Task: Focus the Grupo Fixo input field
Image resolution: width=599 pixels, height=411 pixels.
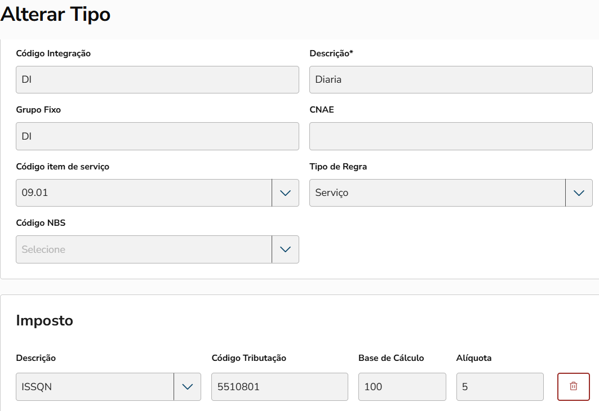Action: click(157, 136)
